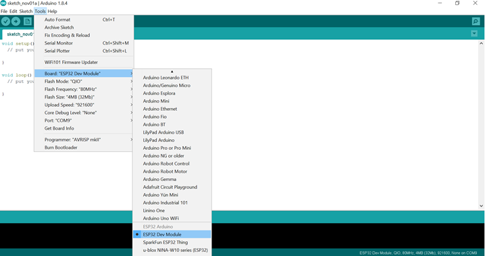
Task: Select Arduino BT board
Action: [x=172, y=124]
